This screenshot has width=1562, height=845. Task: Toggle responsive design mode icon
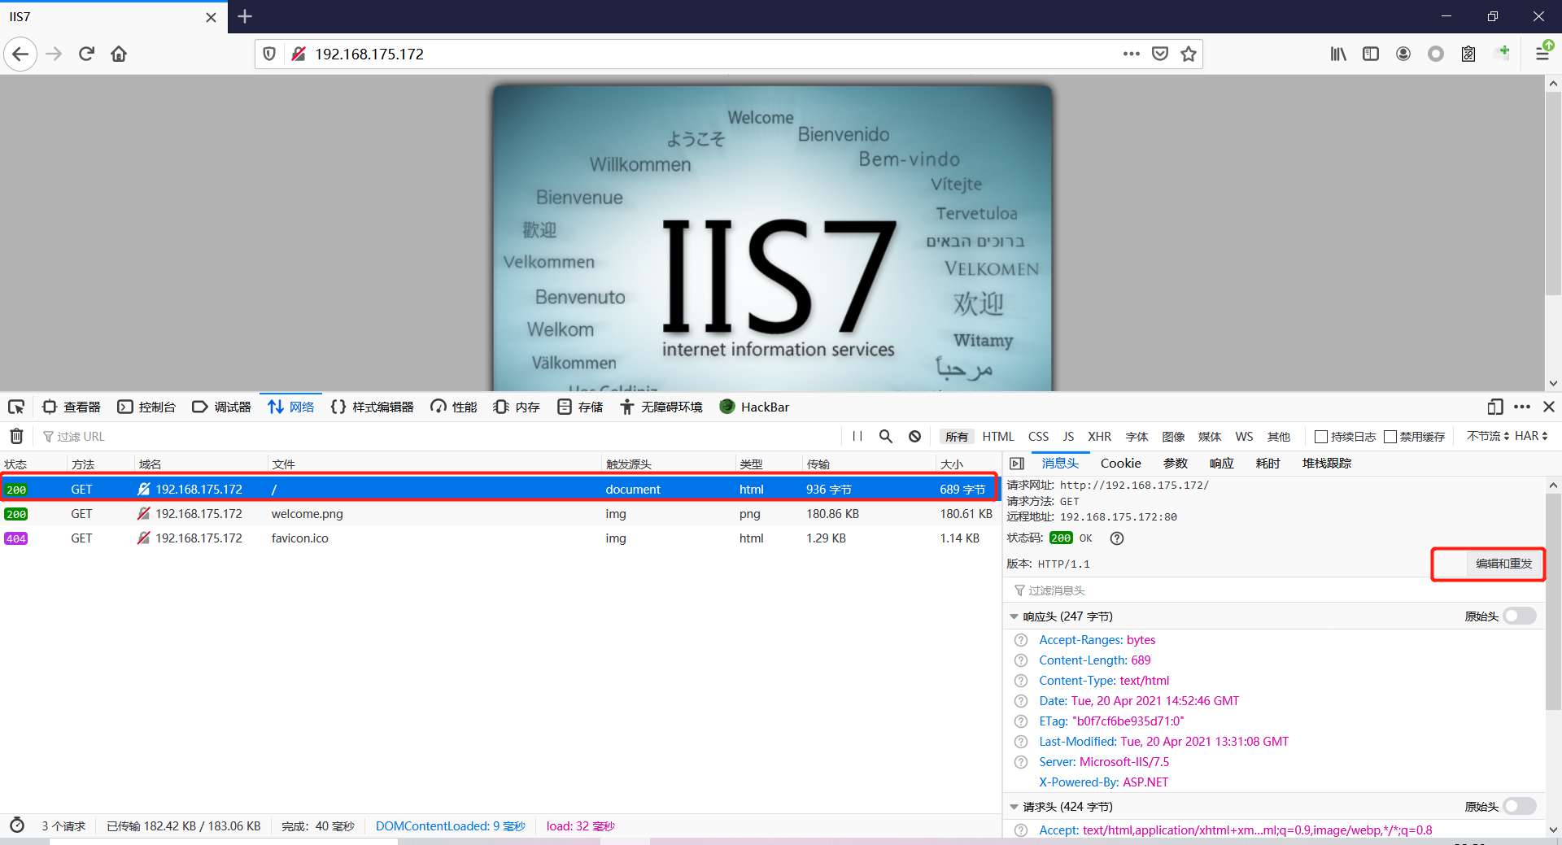click(1494, 407)
